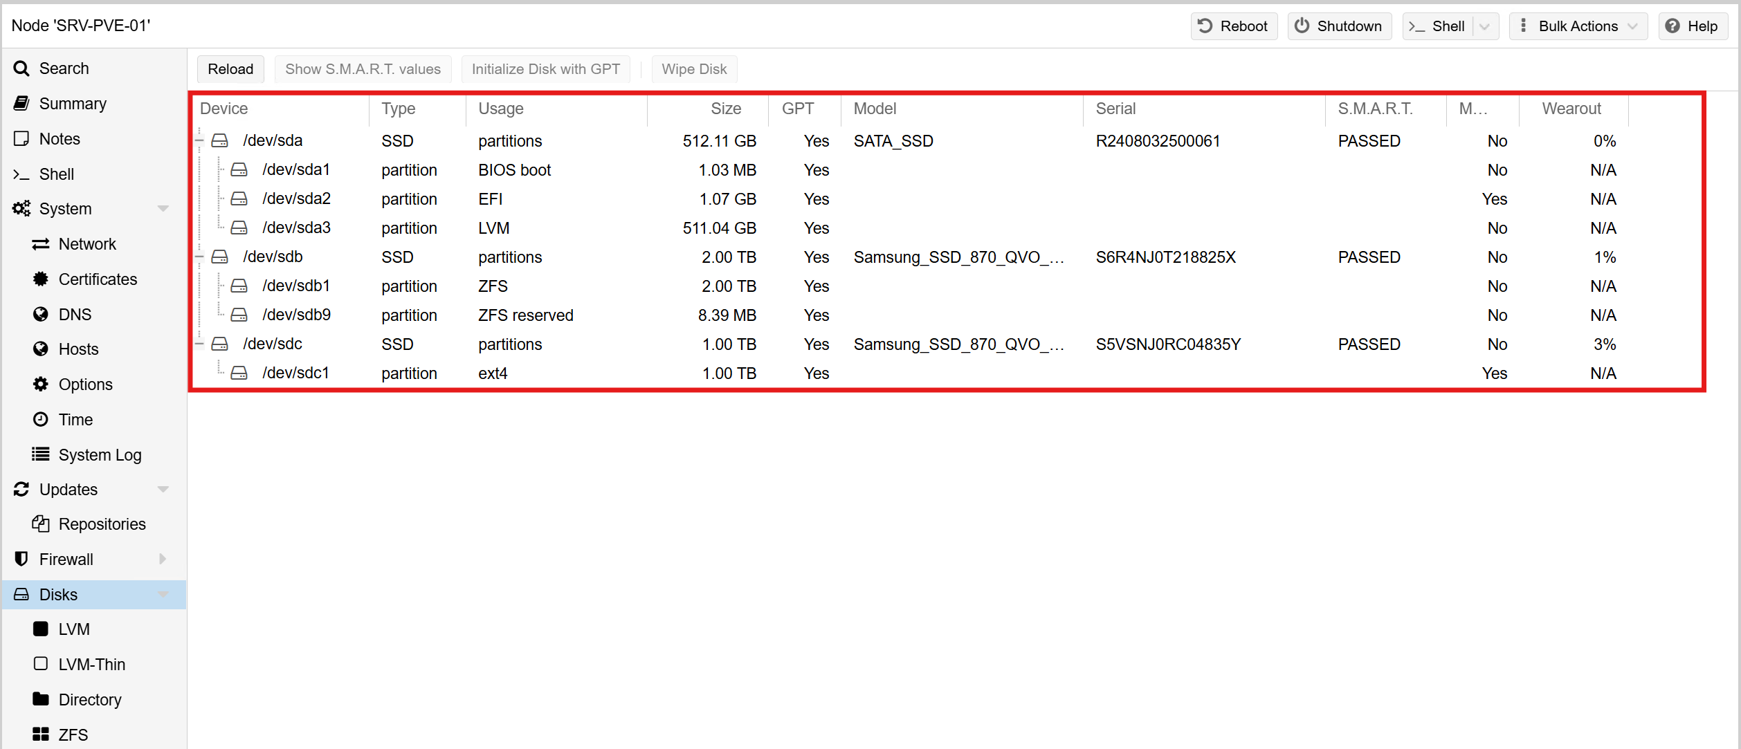Click the Directory folder icon

point(41,699)
